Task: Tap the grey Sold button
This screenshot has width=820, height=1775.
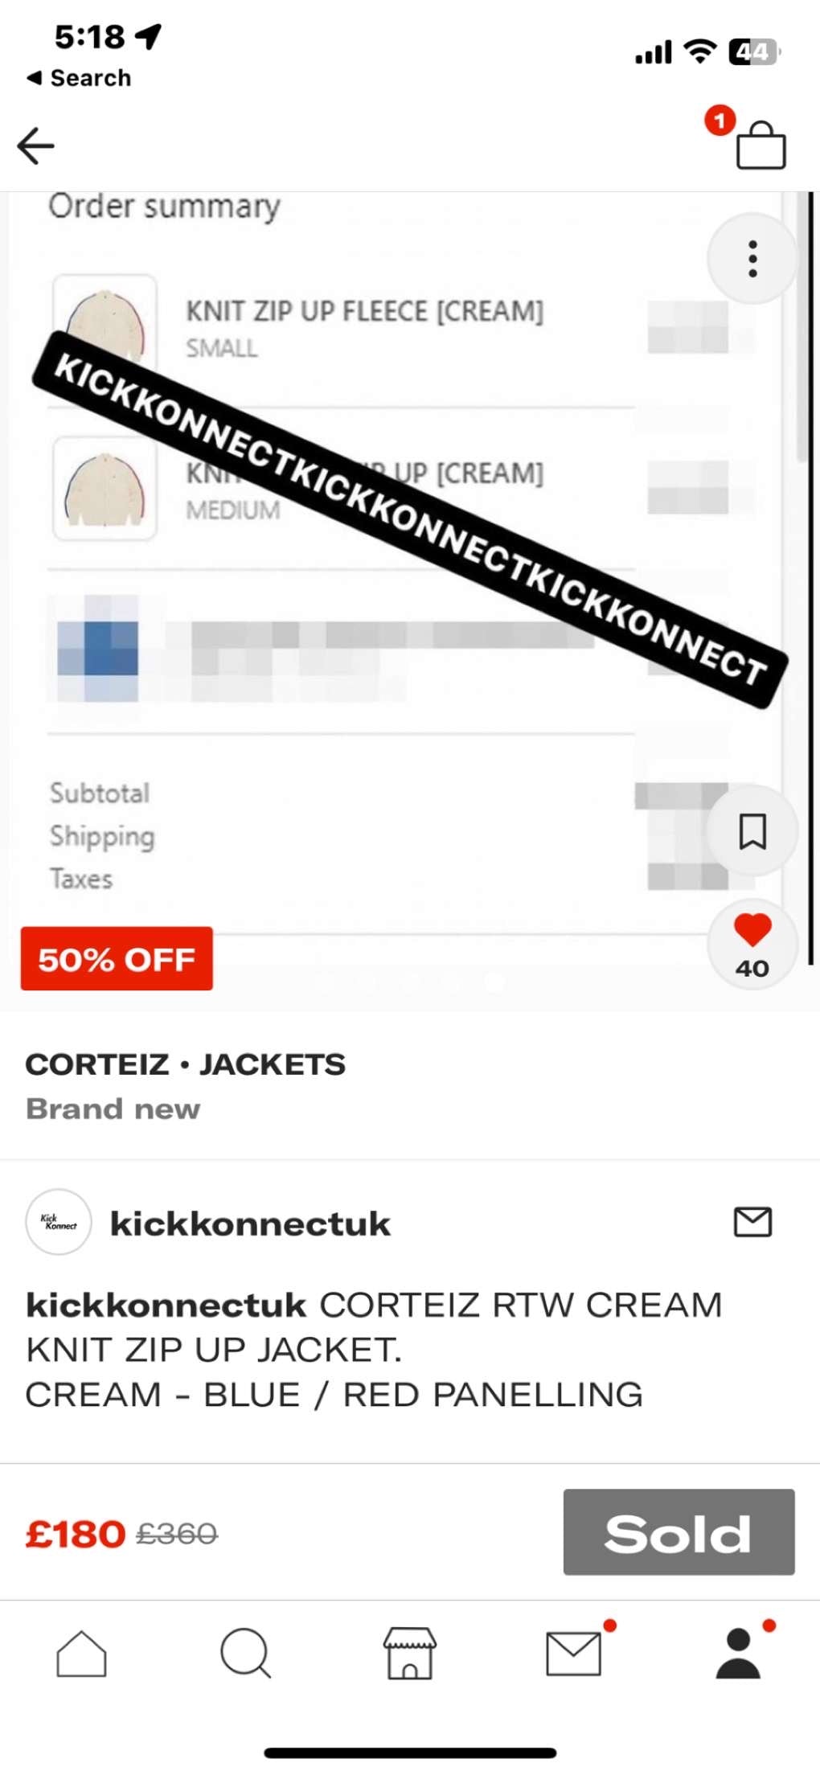Action: pyautogui.click(x=679, y=1532)
